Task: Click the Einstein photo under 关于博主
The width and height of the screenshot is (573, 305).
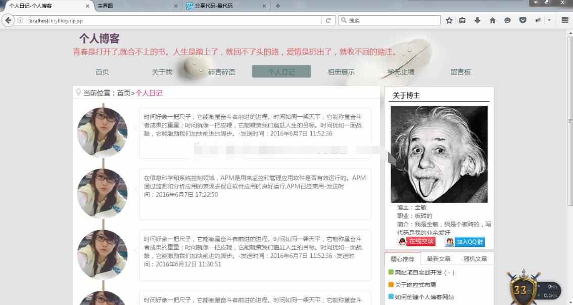Action: coord(439,154)
